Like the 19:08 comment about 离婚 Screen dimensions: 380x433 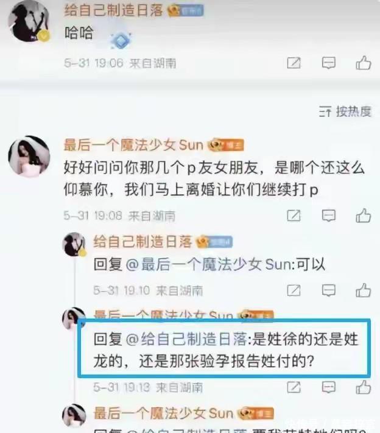363,216
